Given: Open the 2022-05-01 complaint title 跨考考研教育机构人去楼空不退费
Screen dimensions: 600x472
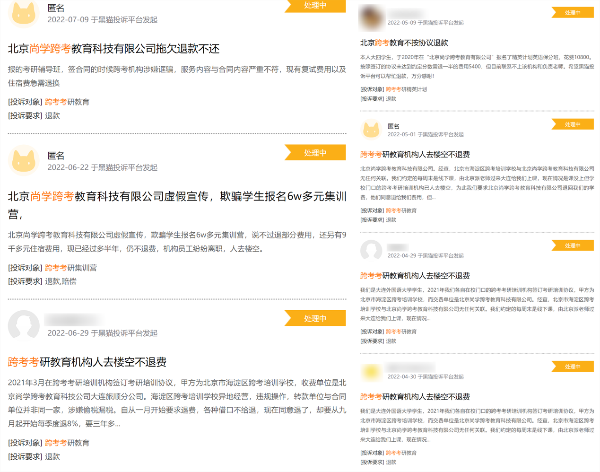Looking at the screenshot, I should (x=415, y=155).
